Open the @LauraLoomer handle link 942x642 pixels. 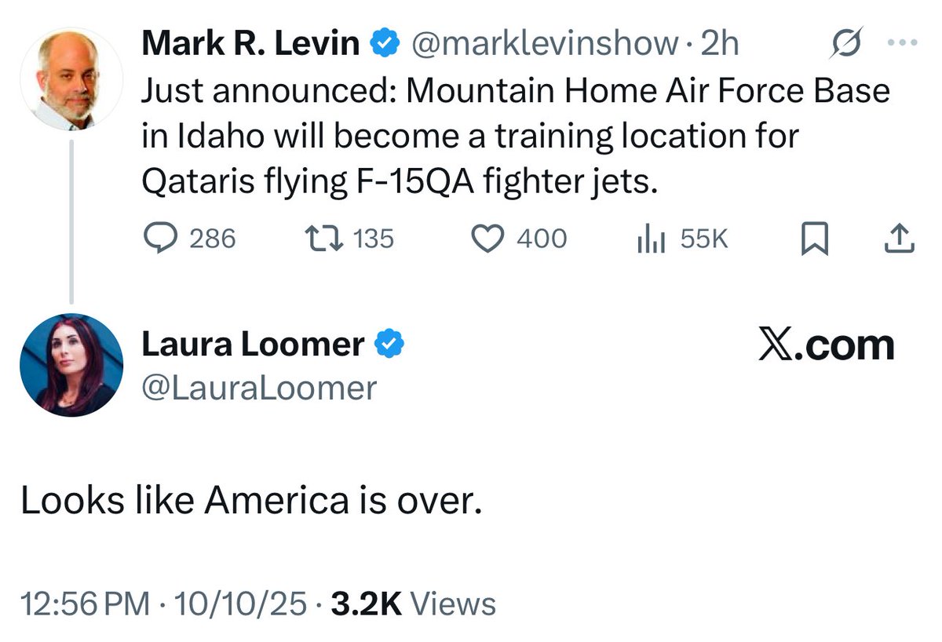click(259, 387)
